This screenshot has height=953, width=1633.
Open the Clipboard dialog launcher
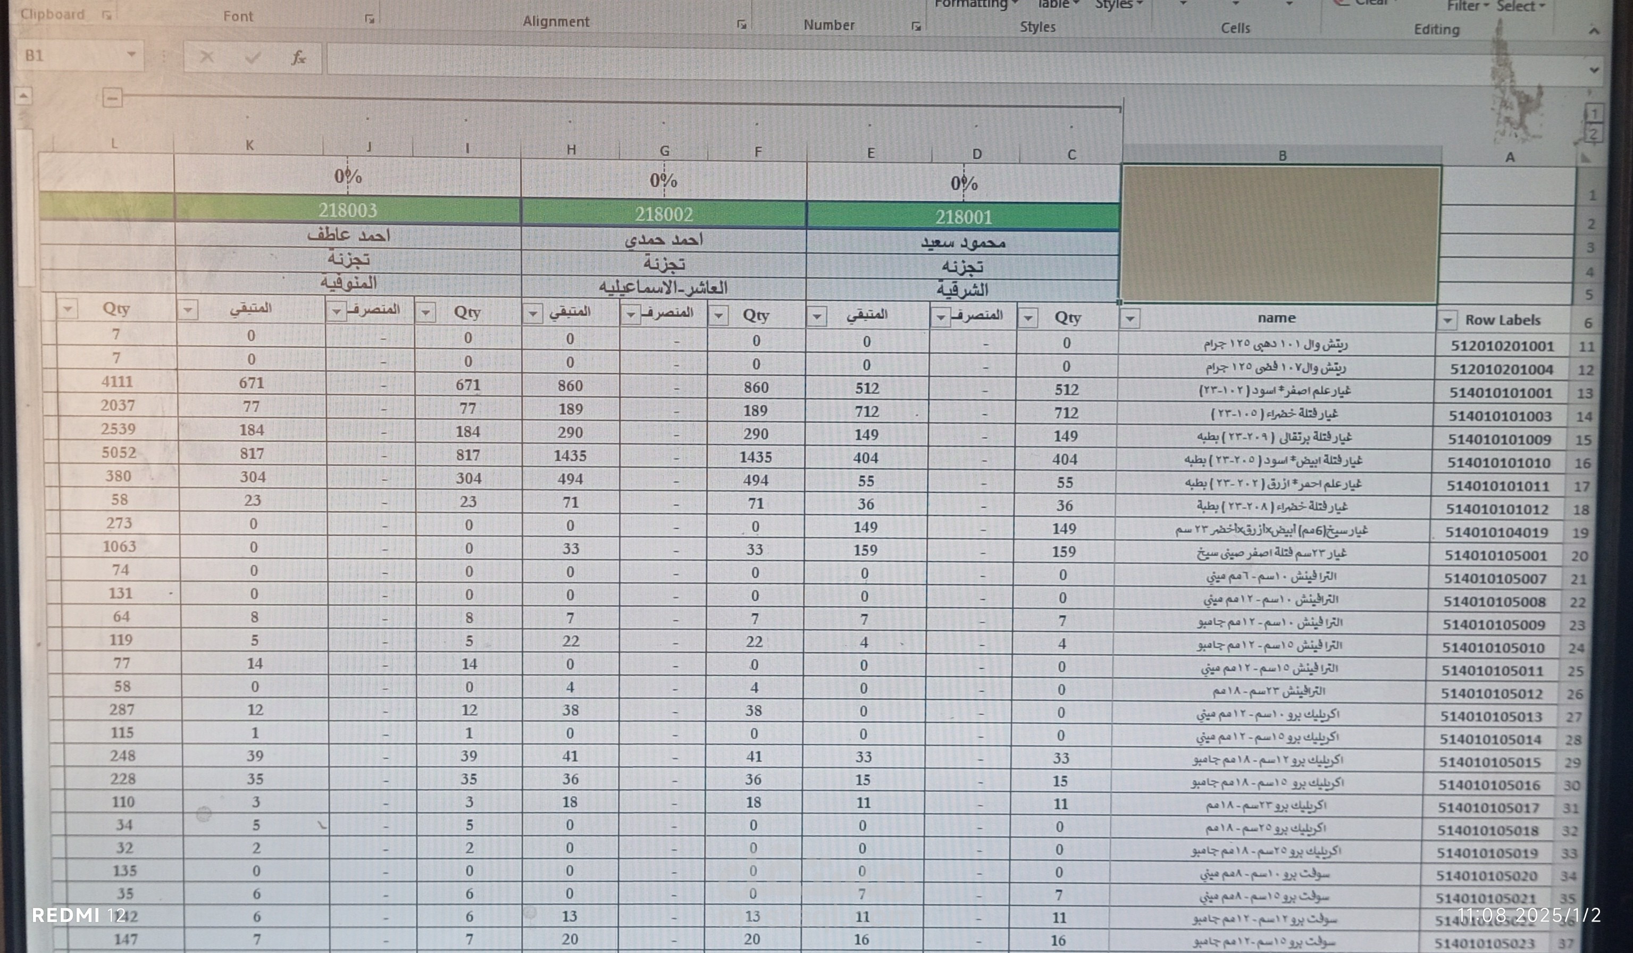tap(107, 15)
